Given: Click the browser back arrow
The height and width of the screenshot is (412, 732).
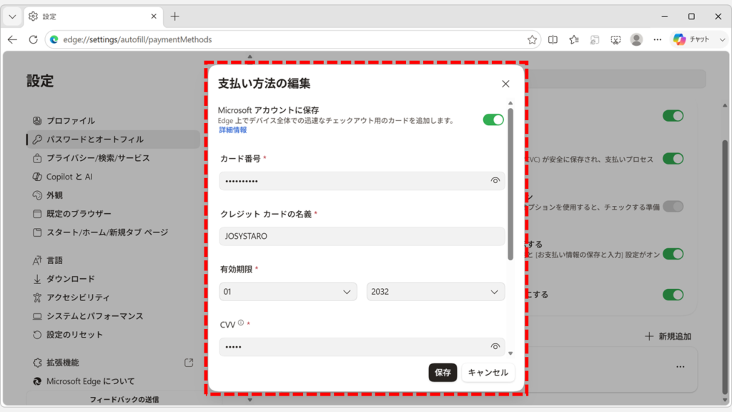Looking at the screenshot, I should (12, 40).
